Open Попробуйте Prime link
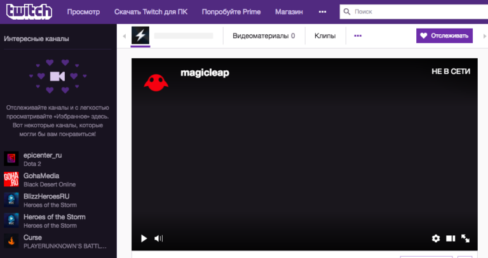Image resolution: width=488 pixels, height=258 pixels. tap(231, 12)
